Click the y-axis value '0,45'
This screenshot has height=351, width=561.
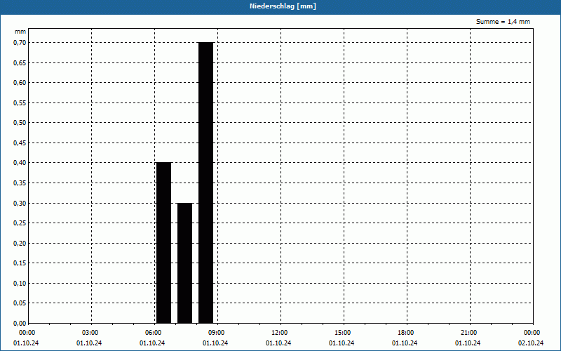(x=20, y=143)
